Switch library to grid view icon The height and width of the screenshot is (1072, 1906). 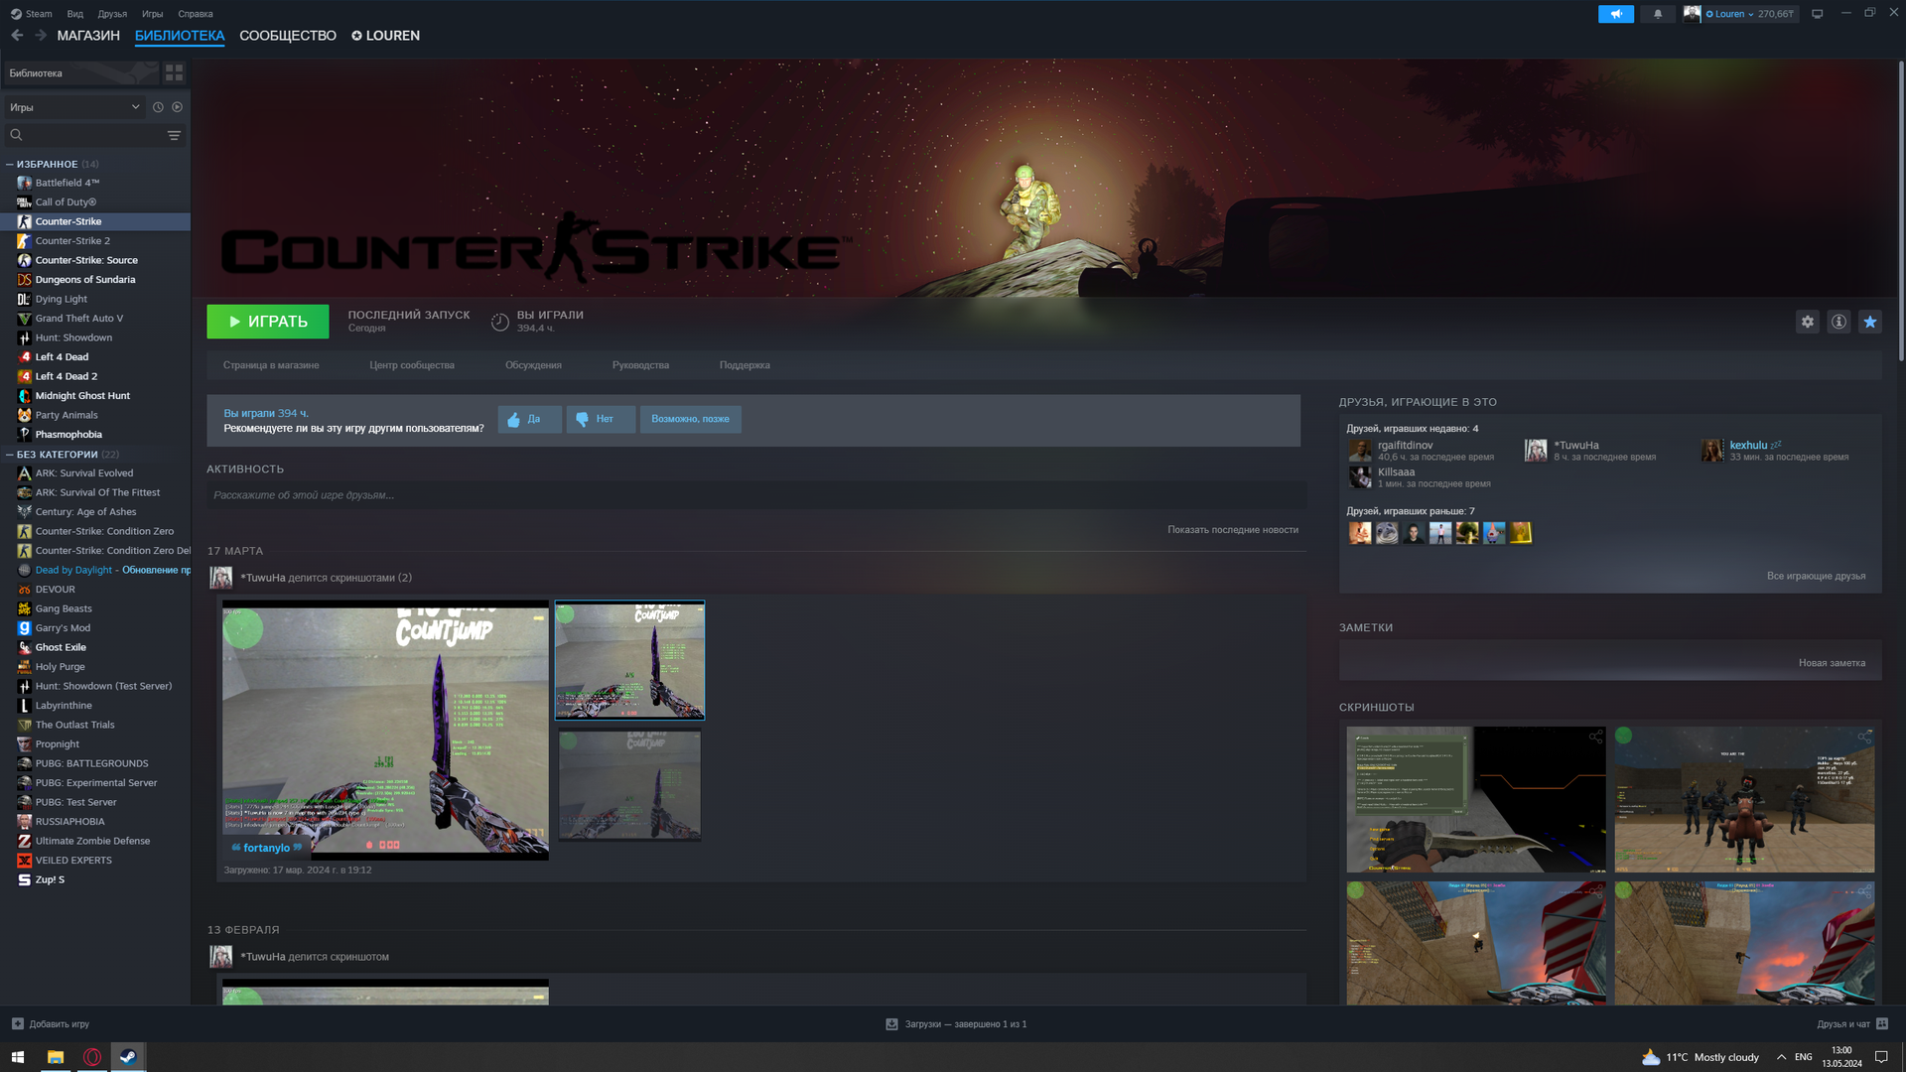click(174, 73)
